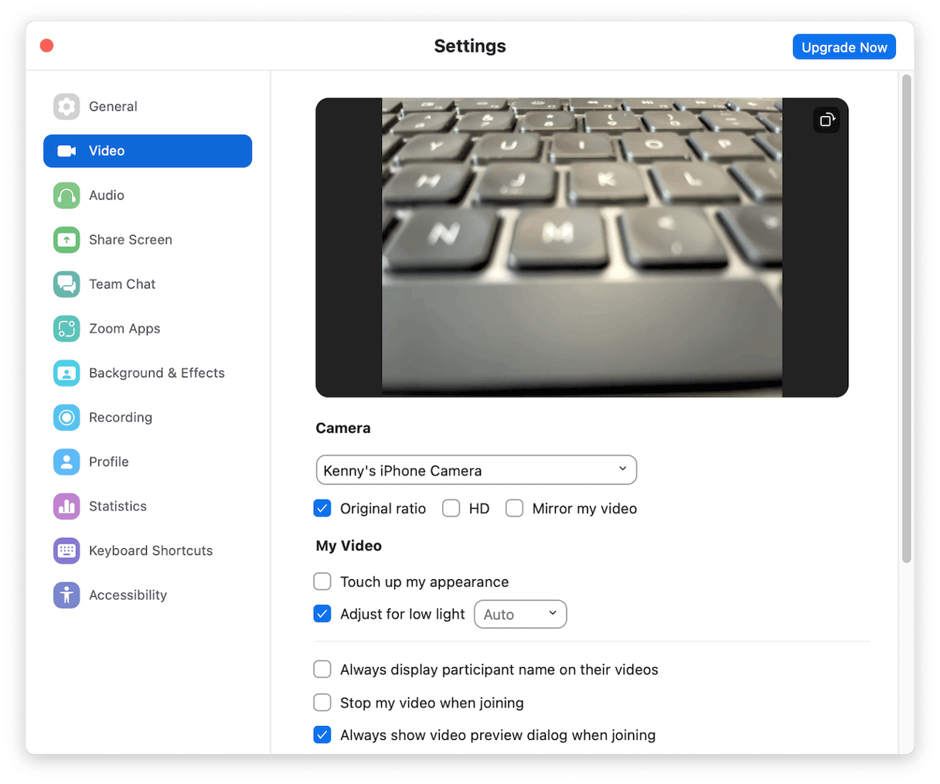Switch to the Keyboard Shortcuts section
This screenshot has height=784, width=940.
[150, 551]
